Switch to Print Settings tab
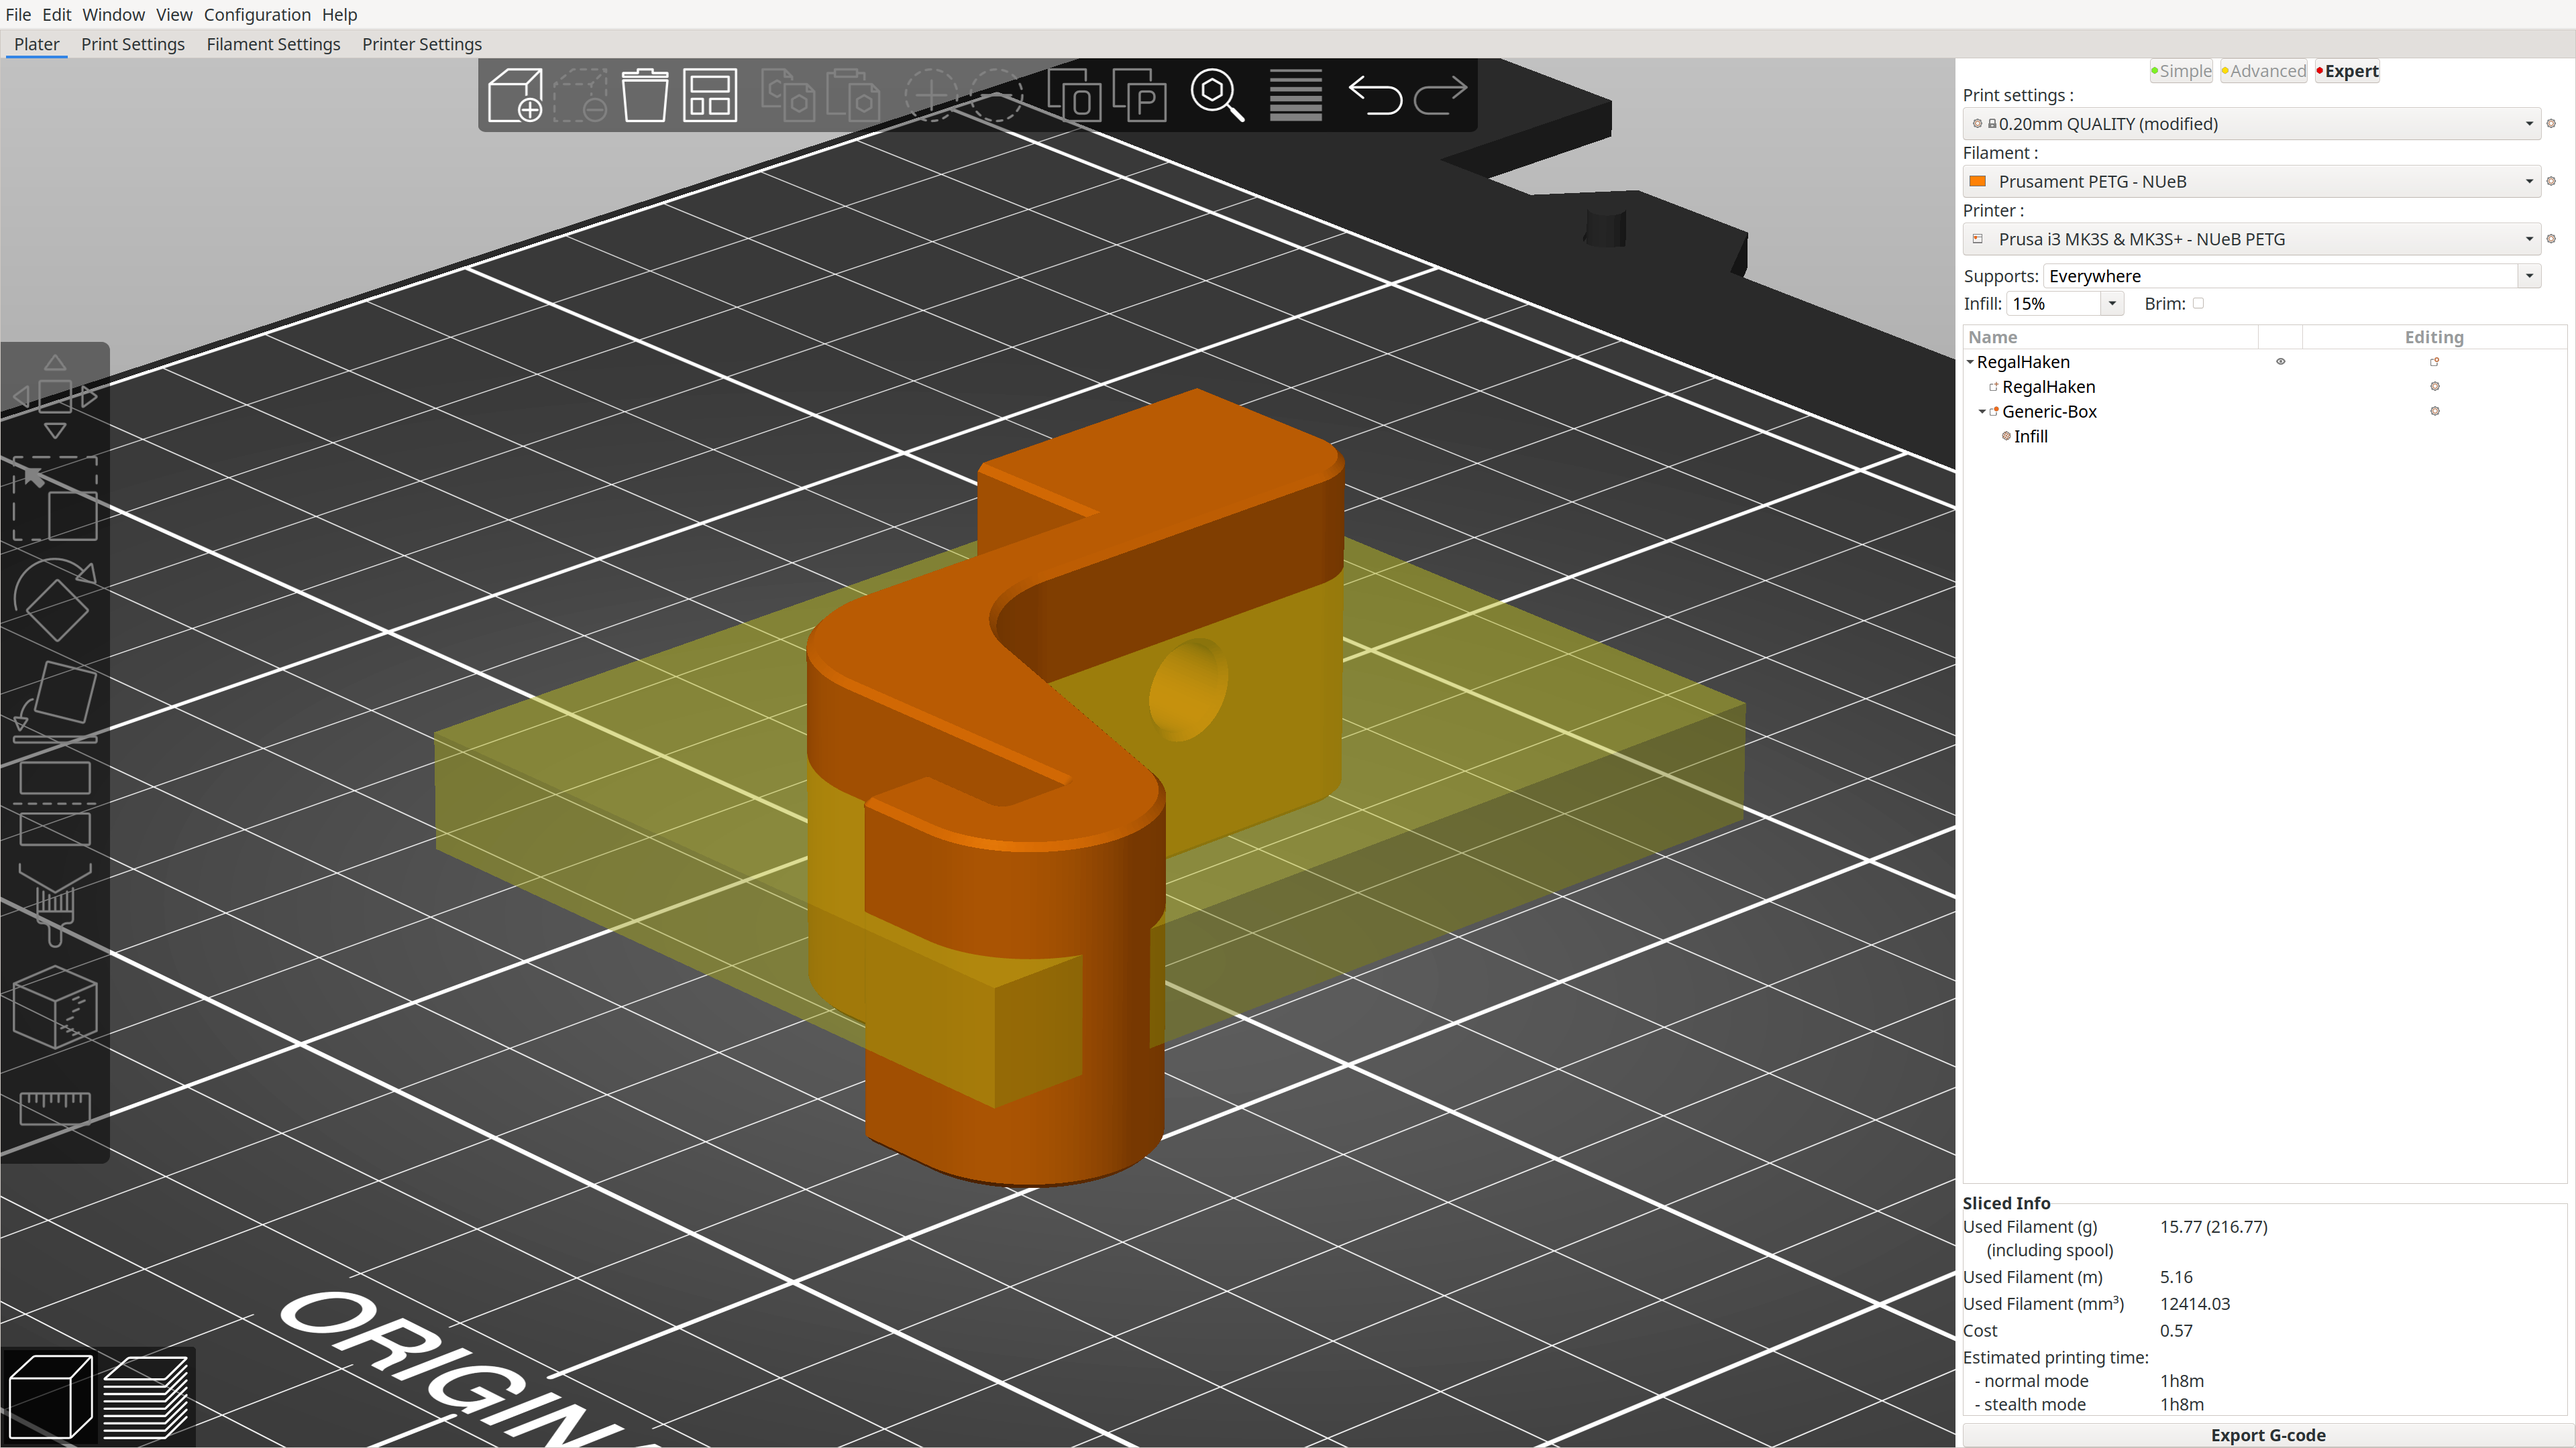Image resolution: width=2576 pixels, height=1448 pixels. (133, 44)
